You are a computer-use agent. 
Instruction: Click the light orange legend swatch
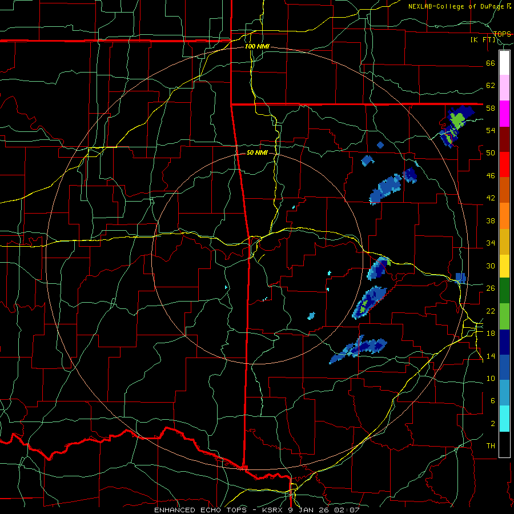(504, 216)
